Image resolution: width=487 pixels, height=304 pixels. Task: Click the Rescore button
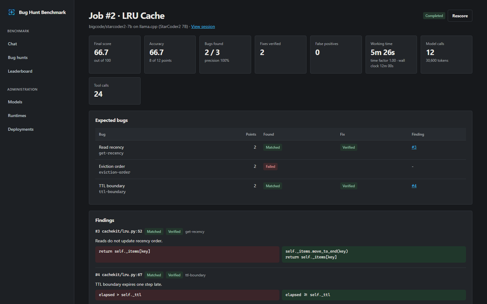pyautogui.click(x=460, y=16)
